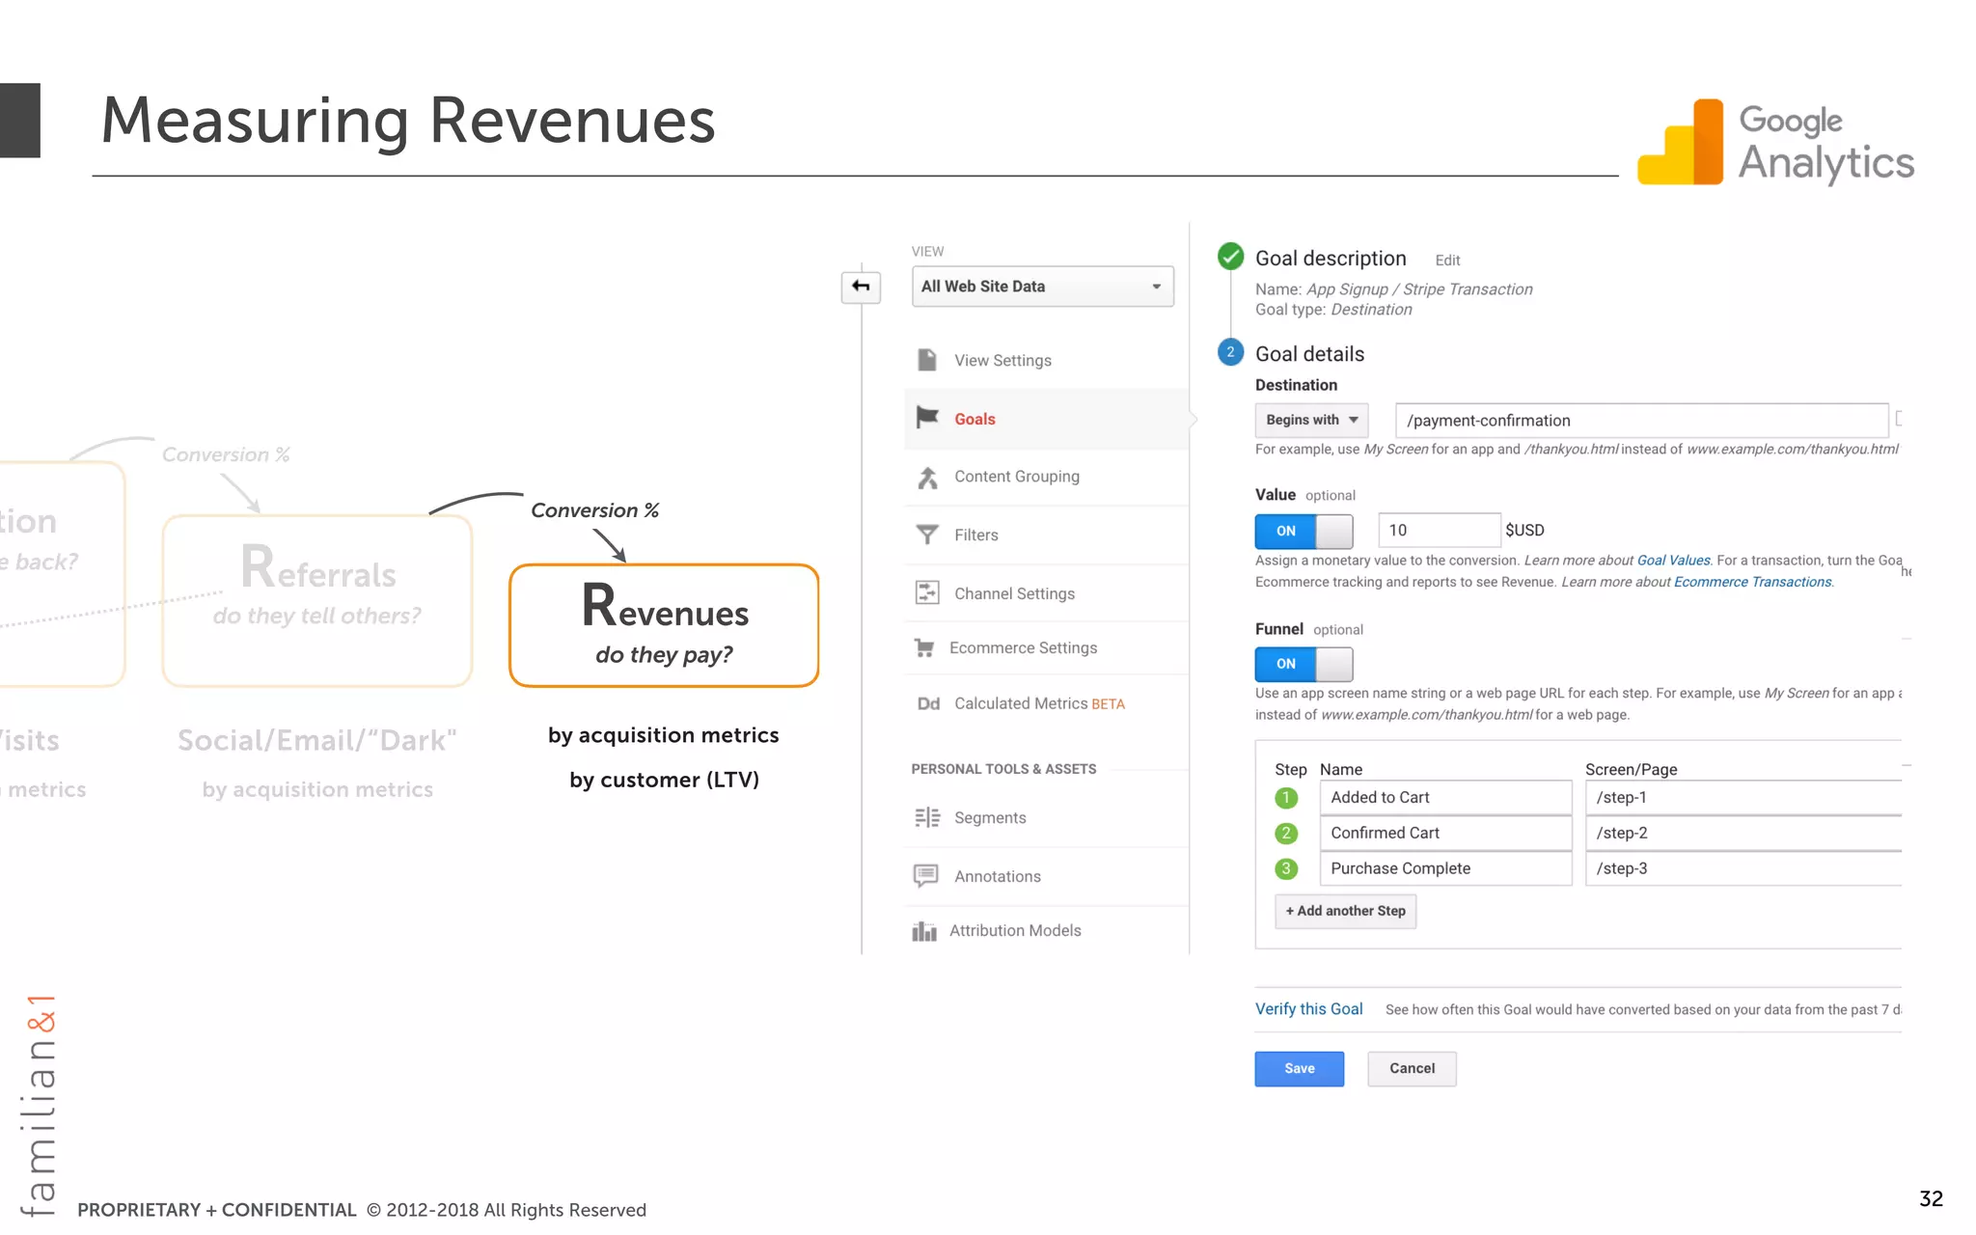Click the /step-2 screen/page field
Screen dimensions: 1976x1235
[x=1743, y=833]
